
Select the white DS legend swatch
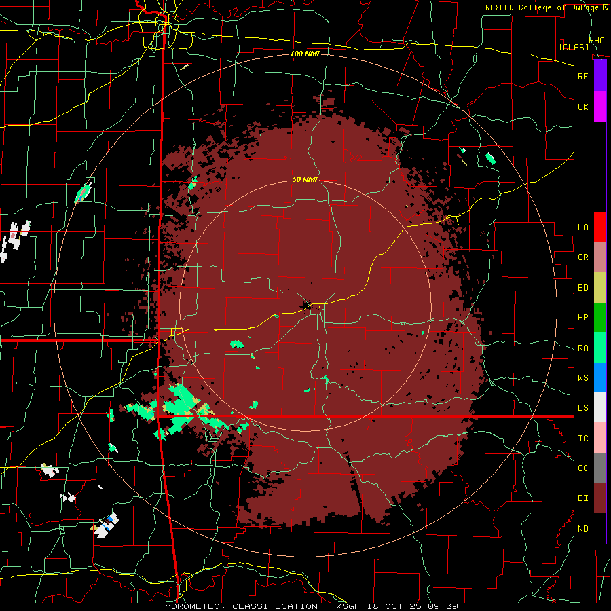coord(599,407)
